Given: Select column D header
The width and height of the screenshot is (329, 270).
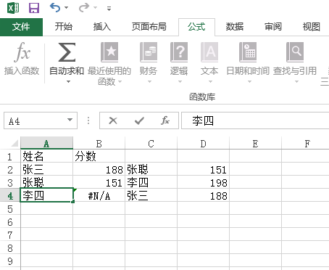Looking at the screenshot, I should coord(203,144).
